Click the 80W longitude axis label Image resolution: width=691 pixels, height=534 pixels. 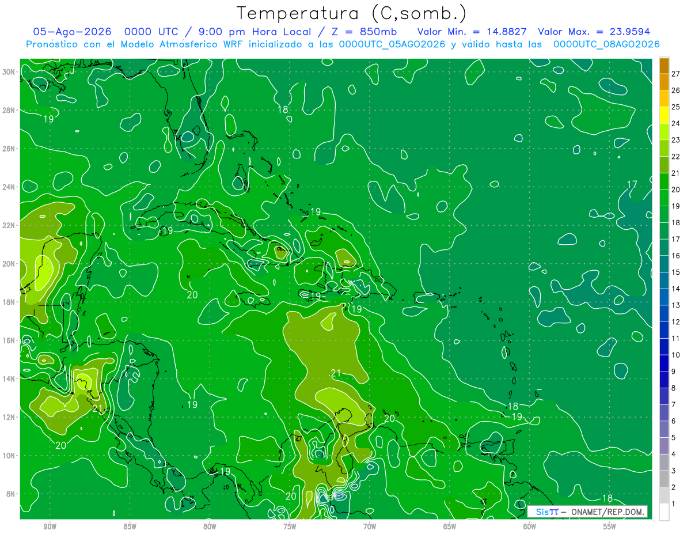pos(210,527)
